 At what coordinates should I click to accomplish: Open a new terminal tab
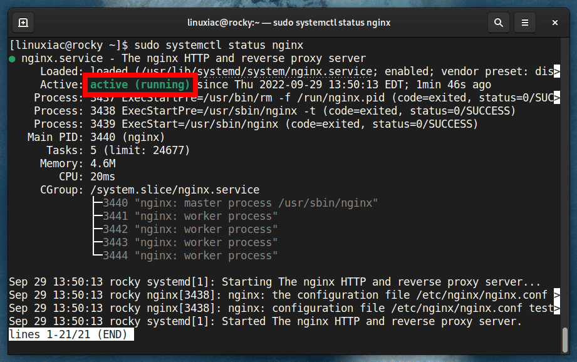click(23, 23)
